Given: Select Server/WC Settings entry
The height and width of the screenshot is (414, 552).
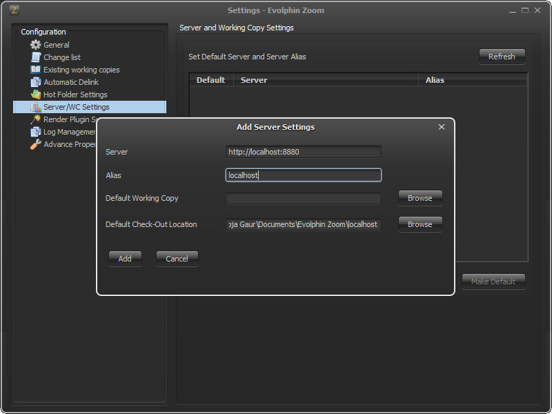Looking at the screenshot, I should pos(90,107).
